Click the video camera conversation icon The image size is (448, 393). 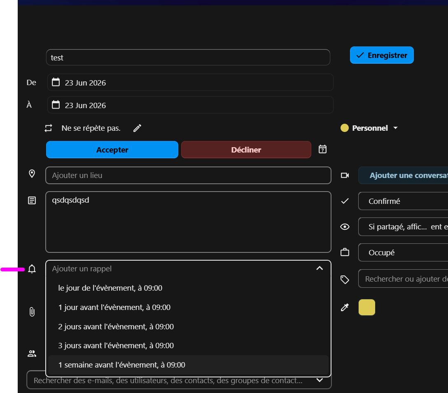(345, 175)
